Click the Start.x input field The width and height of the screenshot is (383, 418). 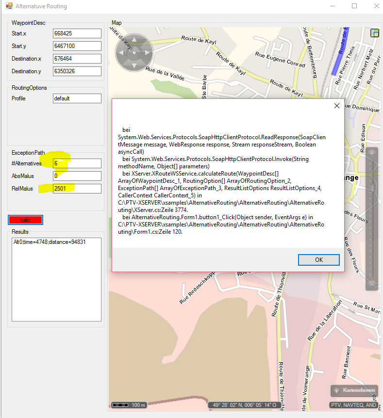click(77, 33)
